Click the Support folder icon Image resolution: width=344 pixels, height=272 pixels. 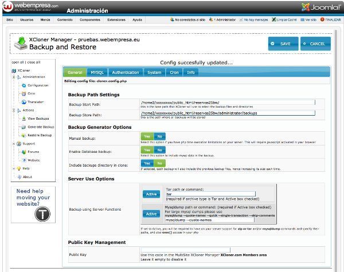19,144
